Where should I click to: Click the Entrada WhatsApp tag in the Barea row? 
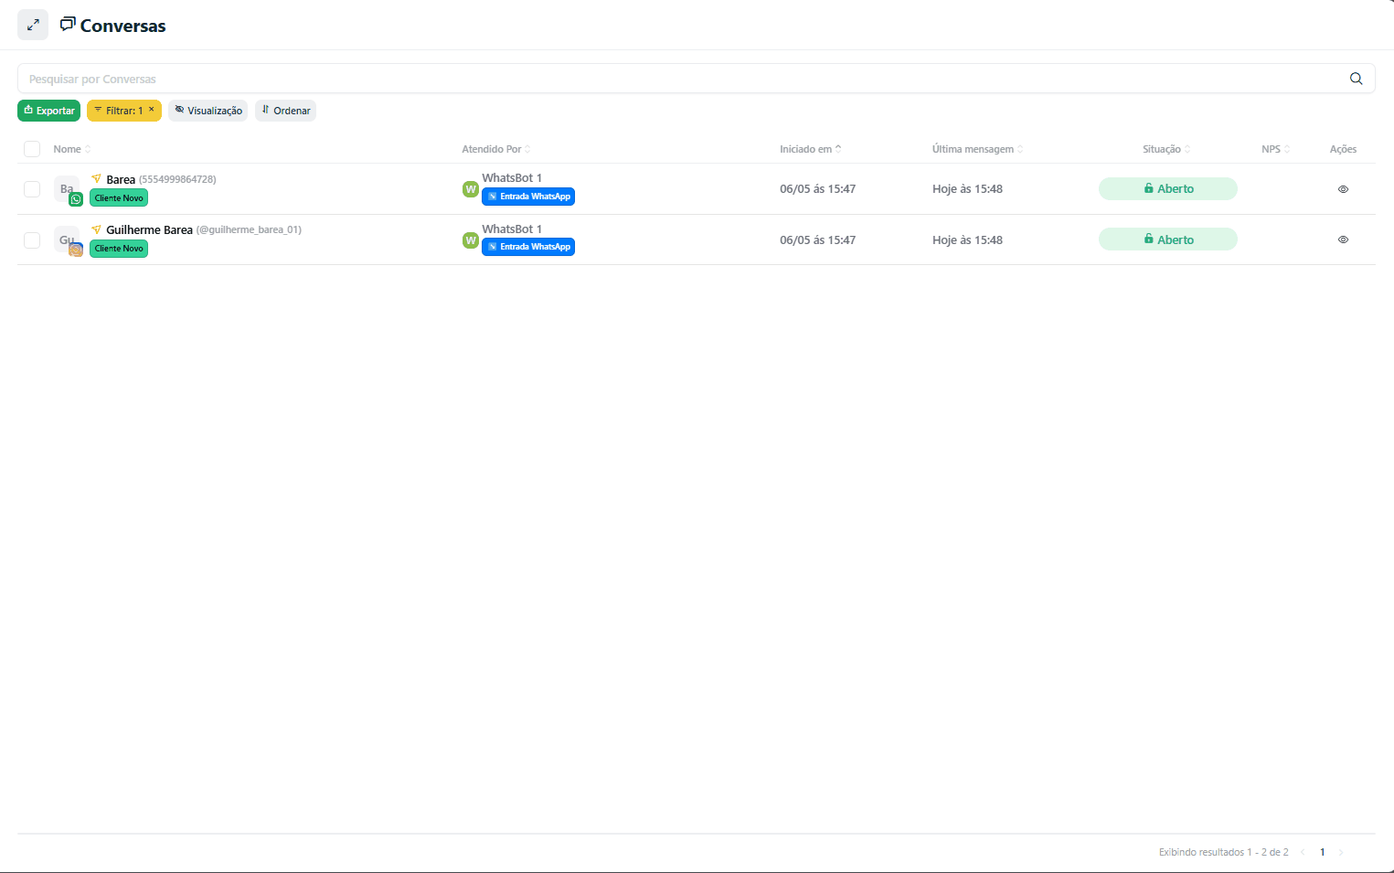(528, 196)
